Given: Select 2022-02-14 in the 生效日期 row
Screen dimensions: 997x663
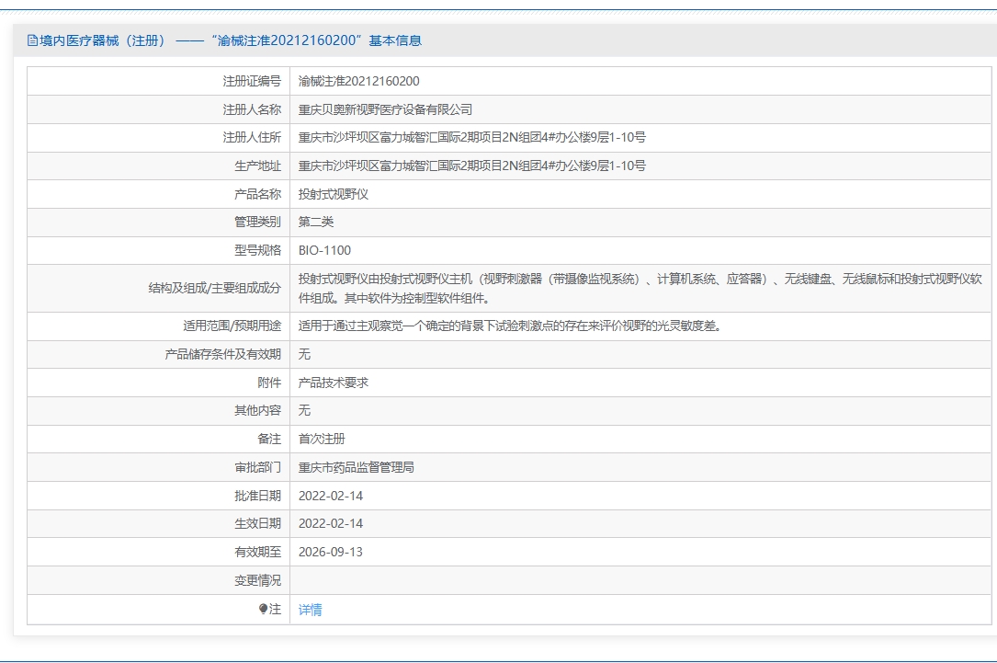Looking at the screenshot, I should point(331,523).
